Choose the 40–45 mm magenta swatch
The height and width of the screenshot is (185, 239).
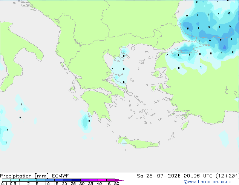pyautogui.click(x=102, y=180)
